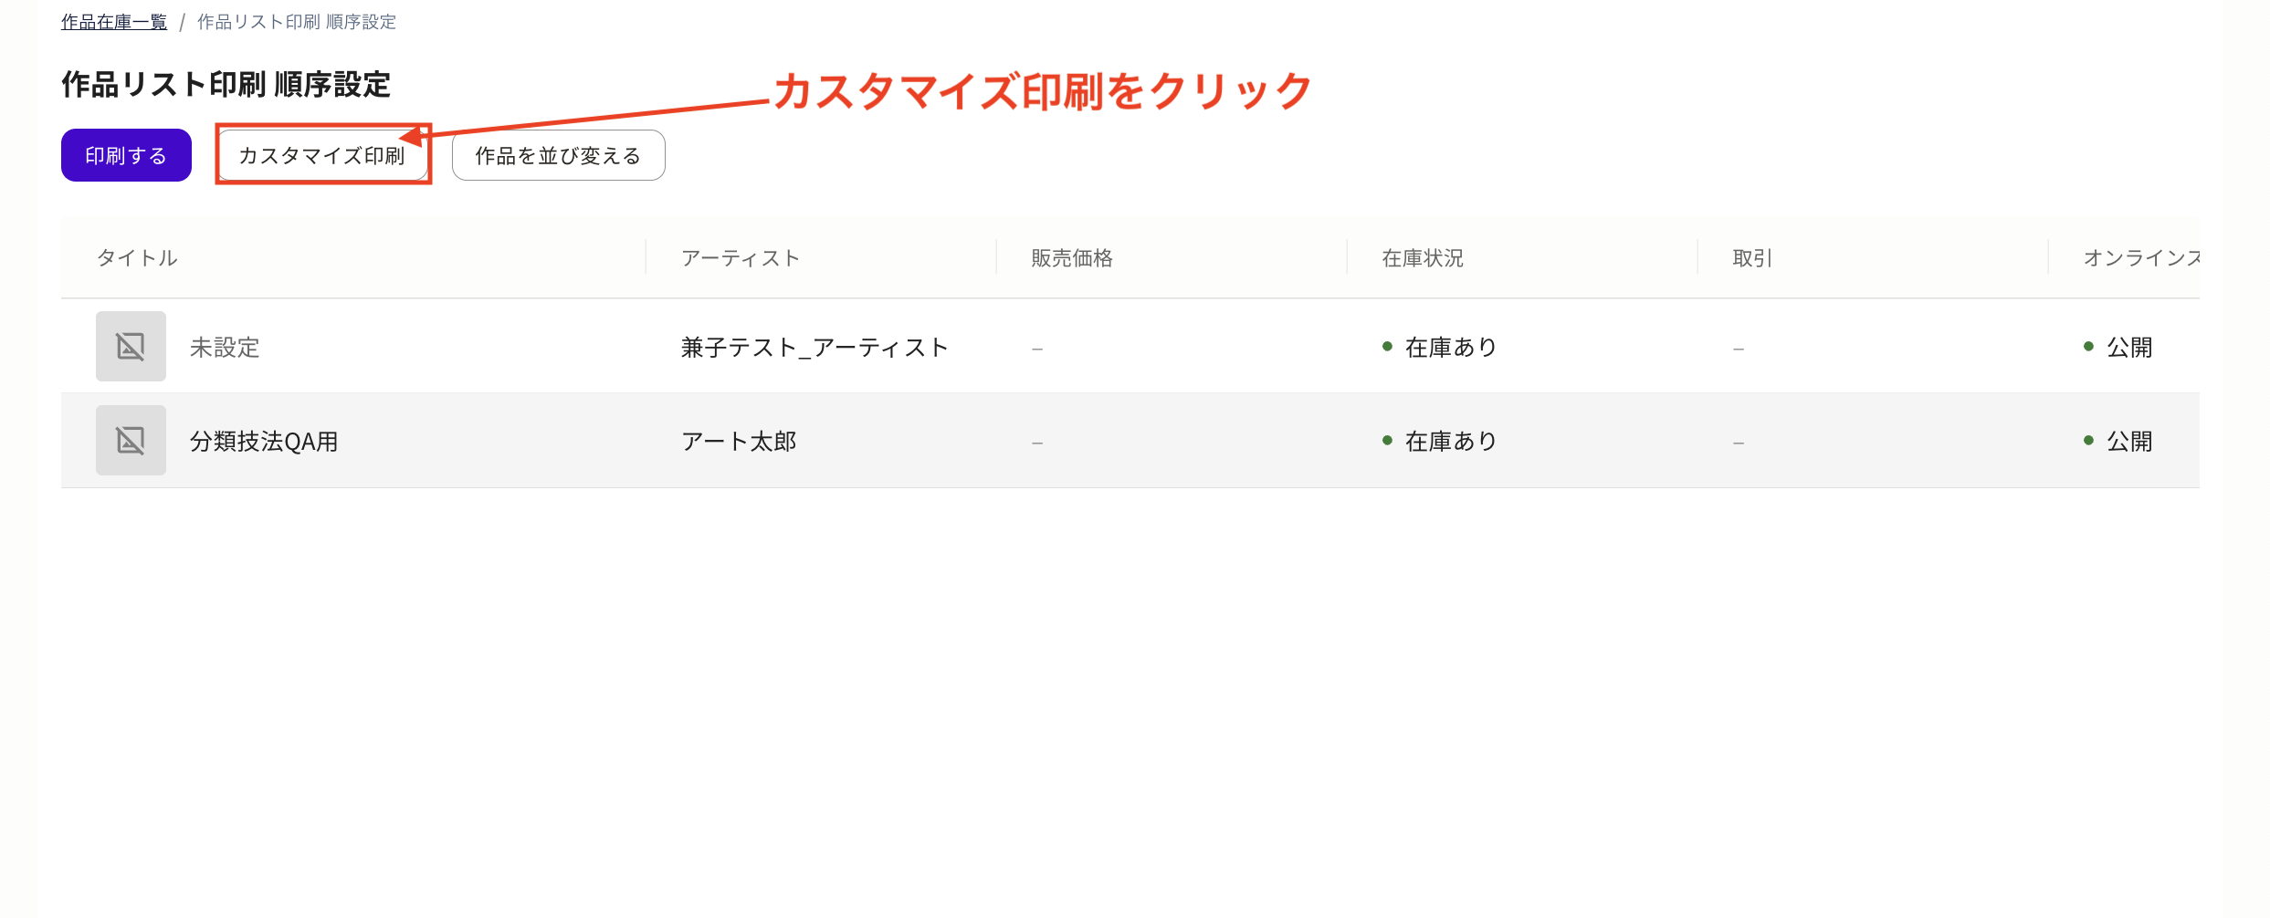Click the image placeholder icon for 未設定
This screenshot has width=2270, height=918.
point(131,347)
